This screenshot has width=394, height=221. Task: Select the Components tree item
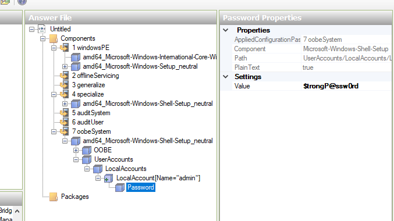78,38
